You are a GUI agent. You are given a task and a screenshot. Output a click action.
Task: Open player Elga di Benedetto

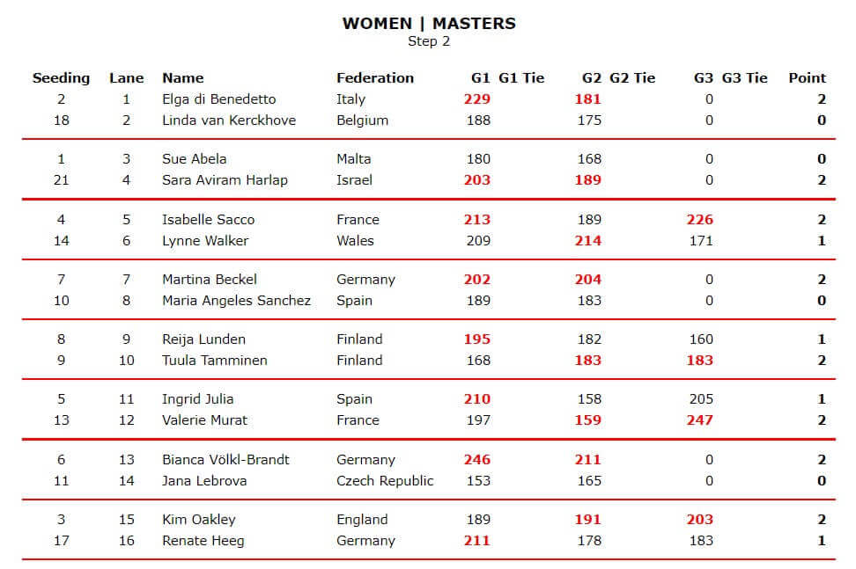point(218,99)
